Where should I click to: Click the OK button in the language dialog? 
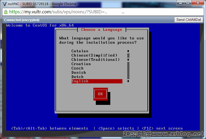(x=101, y=94)
